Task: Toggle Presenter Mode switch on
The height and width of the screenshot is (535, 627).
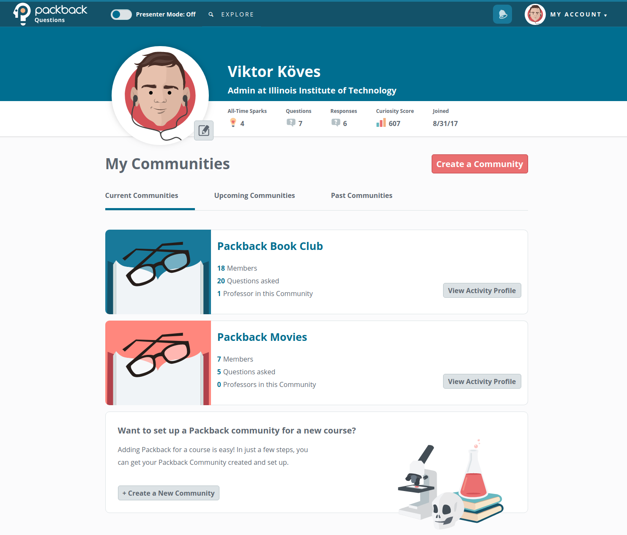Action: point(121,14)
